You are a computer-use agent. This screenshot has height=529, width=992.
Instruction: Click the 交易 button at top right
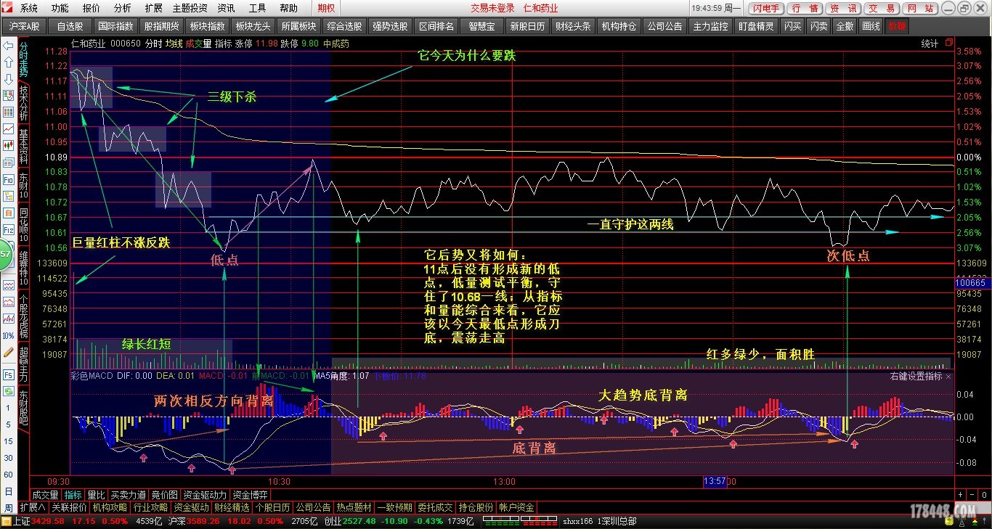pos(881,8)
